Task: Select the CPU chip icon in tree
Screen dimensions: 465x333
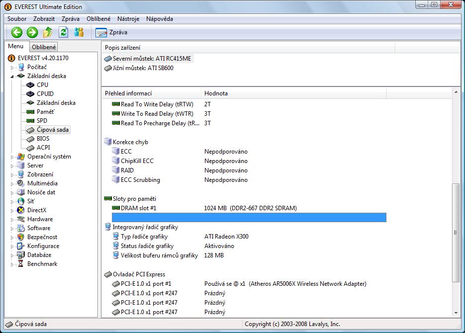Action: pos(30,85)
